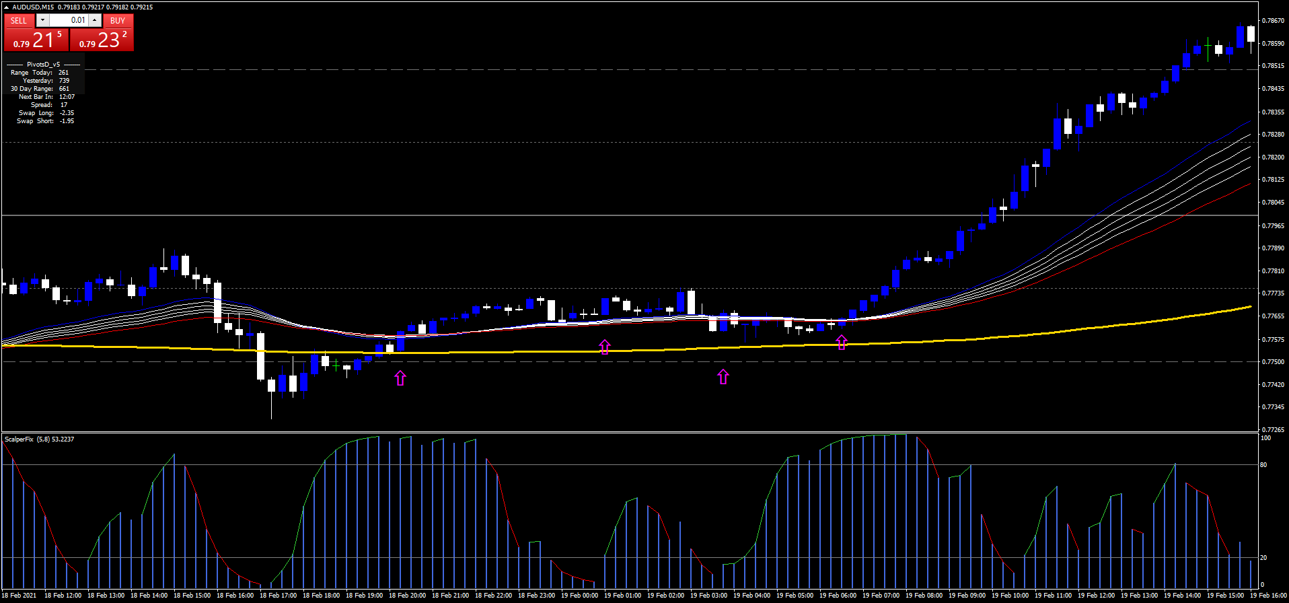Increase lot volume with up arrow
Image resolution: width=1289 pixels, height=603 pixels.
coord(95,21)
